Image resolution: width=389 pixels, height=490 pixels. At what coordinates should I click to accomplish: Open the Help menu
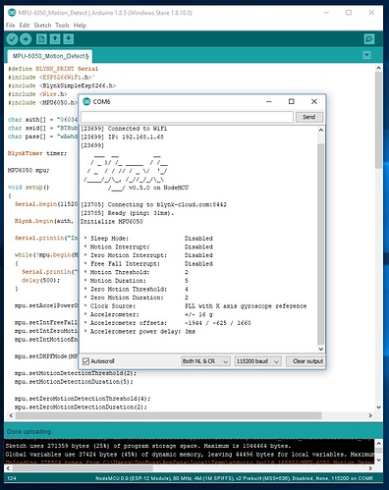[80, 26]
